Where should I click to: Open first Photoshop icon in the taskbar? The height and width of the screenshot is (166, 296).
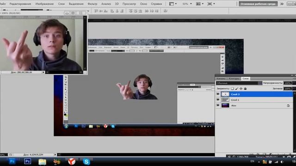12,161
